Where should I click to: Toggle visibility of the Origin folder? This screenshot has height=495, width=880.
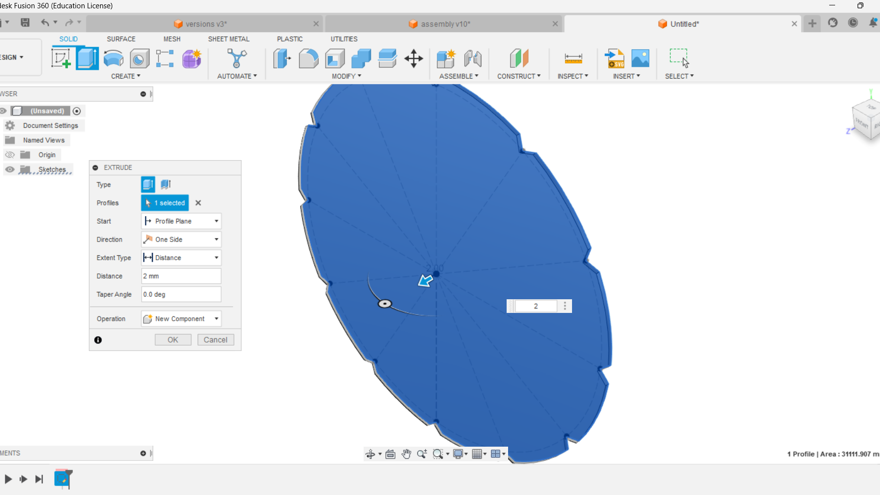pyautogui.click(x=10, y=155)
